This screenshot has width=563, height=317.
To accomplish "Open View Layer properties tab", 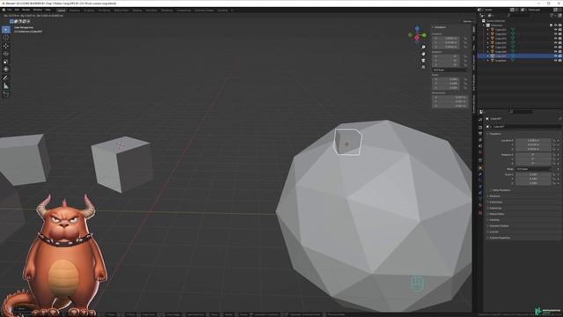I will click(x=480, y=140).
